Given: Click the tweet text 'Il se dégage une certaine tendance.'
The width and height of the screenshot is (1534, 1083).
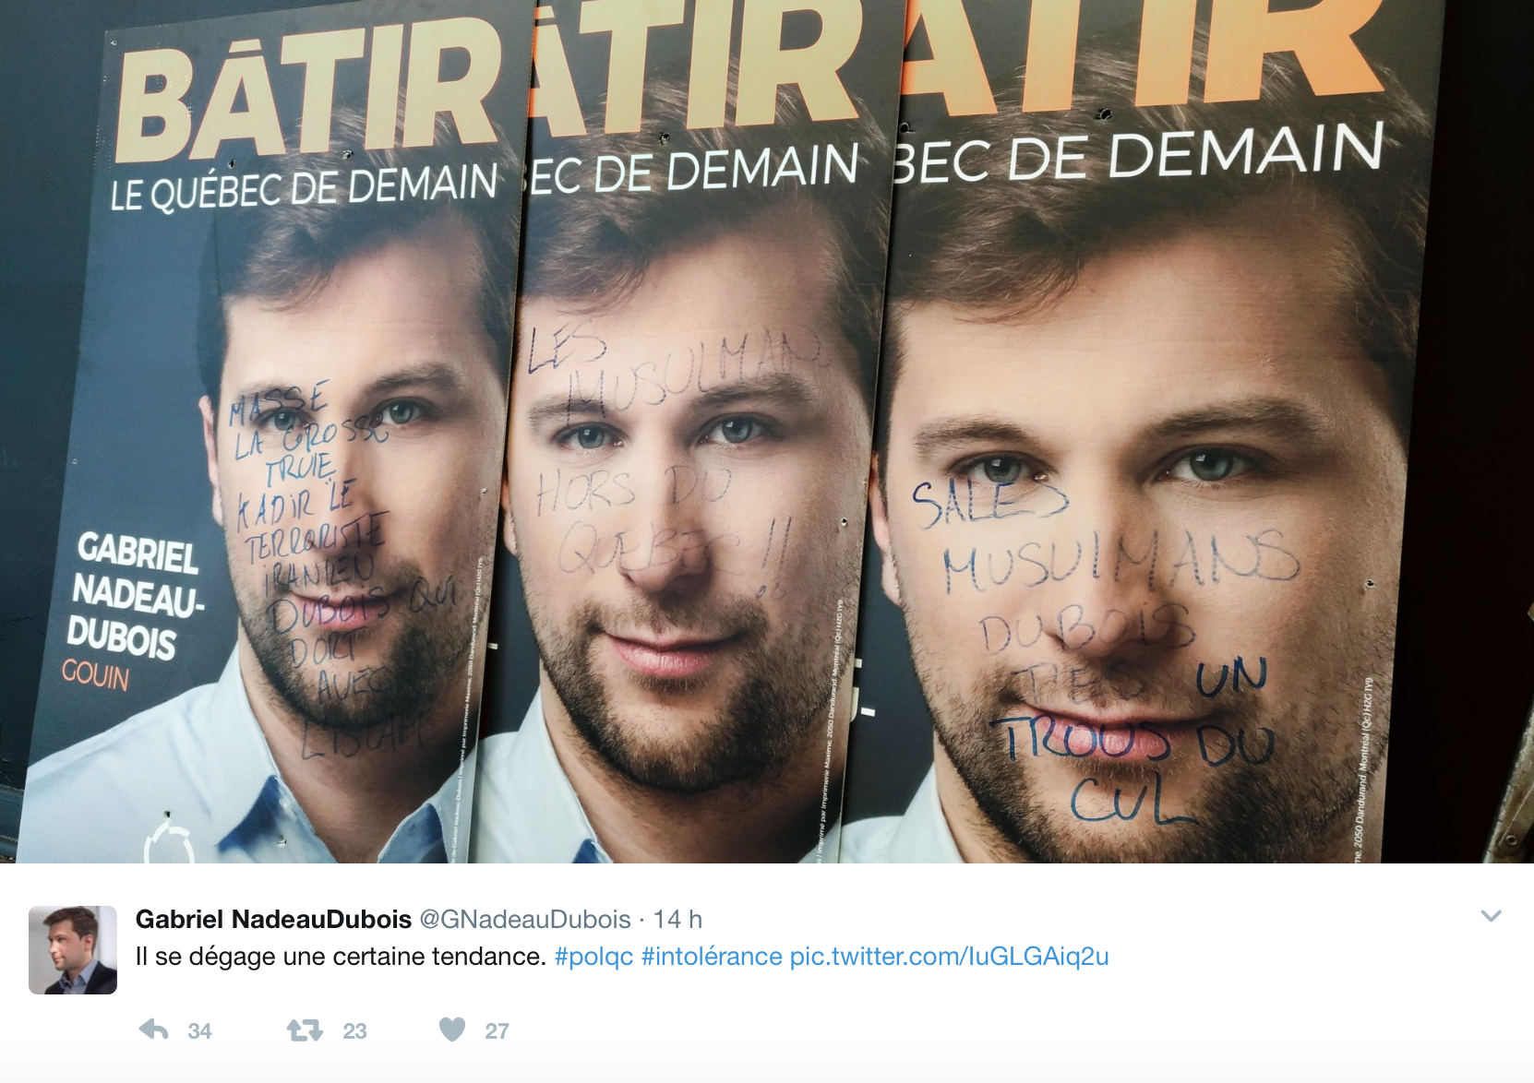Looking at the screenshot, I should coord(341,957).
